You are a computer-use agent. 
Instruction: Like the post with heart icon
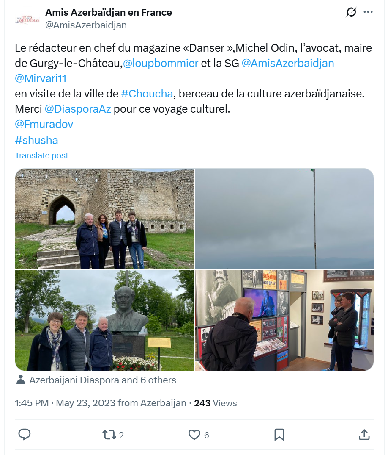click(194, 435)
